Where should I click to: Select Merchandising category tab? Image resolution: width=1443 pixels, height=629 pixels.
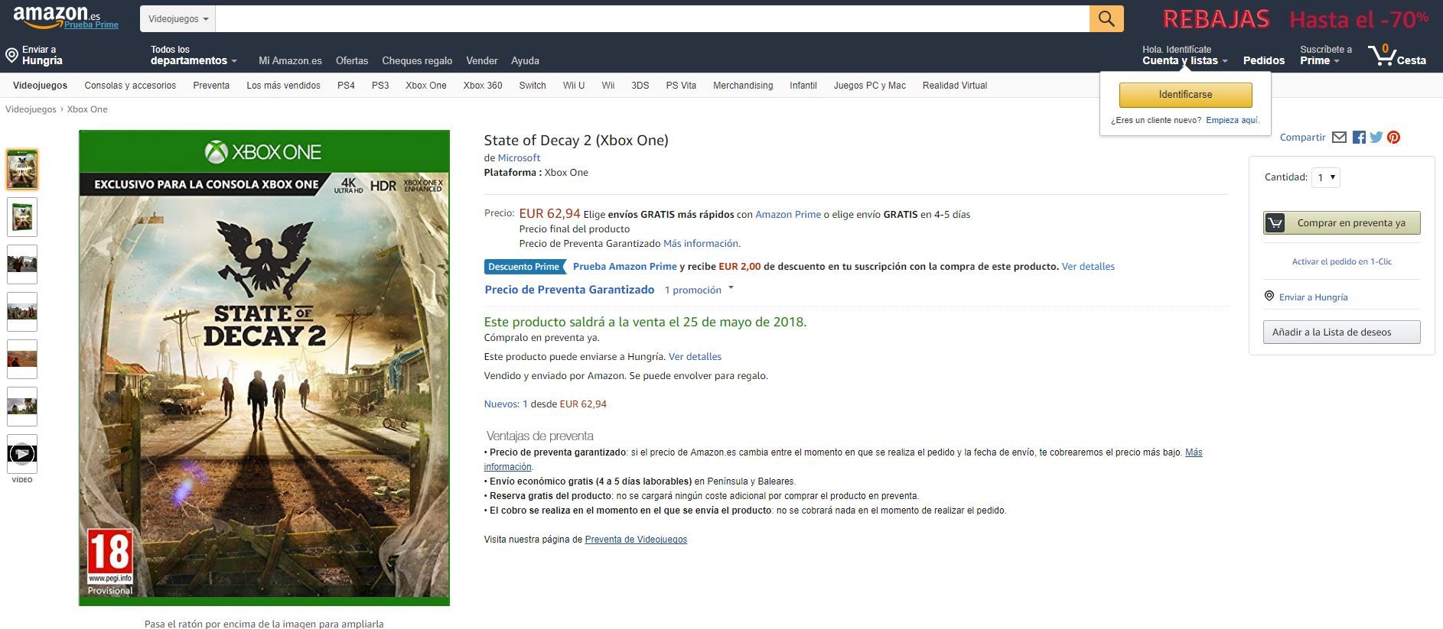click(743, 86)
